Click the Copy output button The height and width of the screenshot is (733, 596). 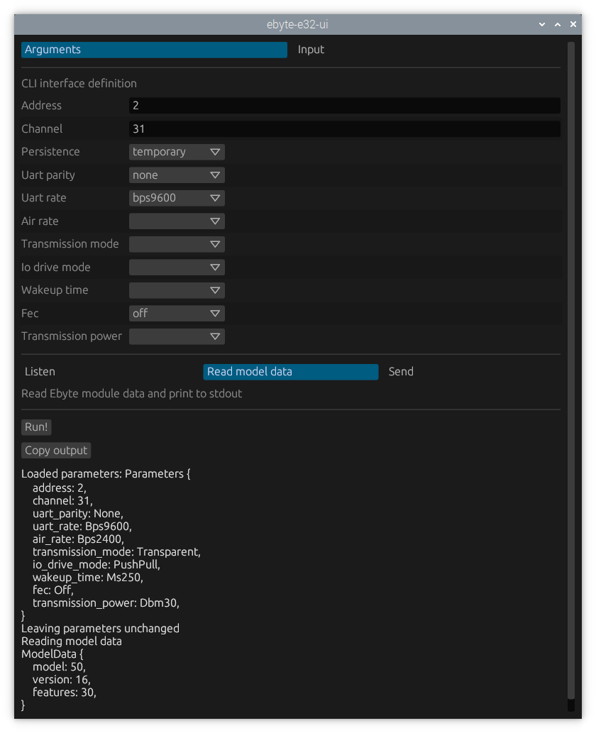click(56, 451)
